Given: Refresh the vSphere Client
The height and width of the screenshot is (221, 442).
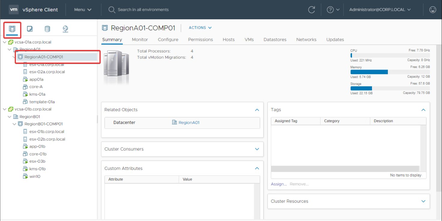Looking at the screenshot, I should coord(312,10).
